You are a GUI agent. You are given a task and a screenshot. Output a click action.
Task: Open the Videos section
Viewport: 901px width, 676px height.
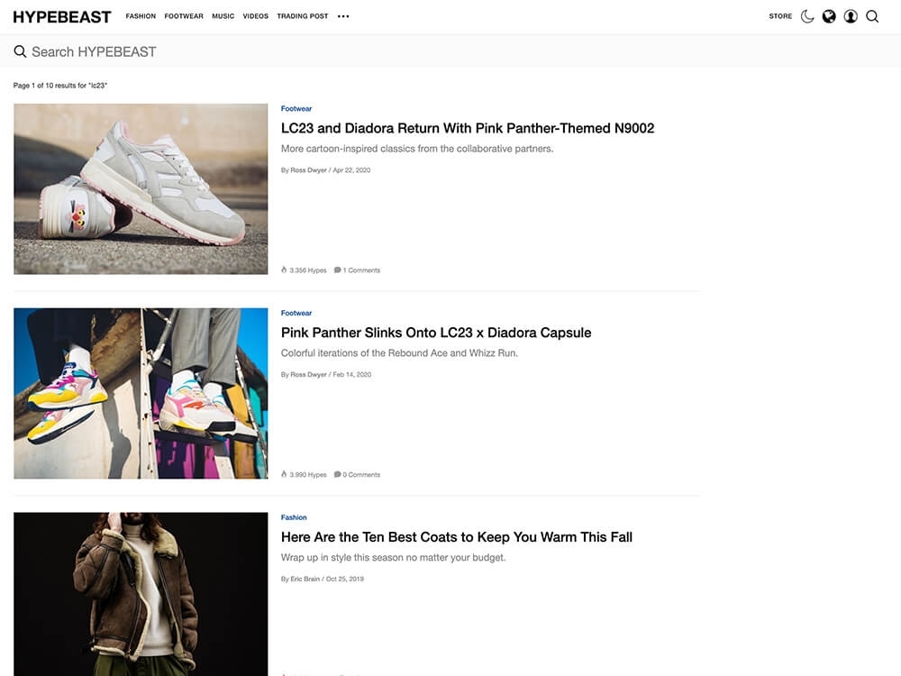(x=256, y=16)
